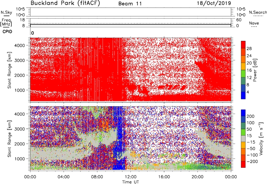Click the 28 tick on the power colorbar
The width and height of the screenshot is (267, 184).
(x=249, y=48)
